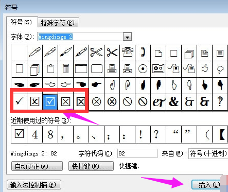Pick the plain checkmark symbol in the grid
This screenshot has height=192, width=228.
click(x=20, y=102)
